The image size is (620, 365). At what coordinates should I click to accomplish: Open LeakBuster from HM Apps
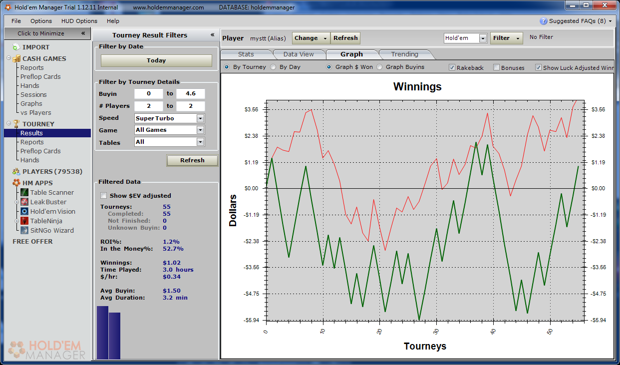pos(24,202)
